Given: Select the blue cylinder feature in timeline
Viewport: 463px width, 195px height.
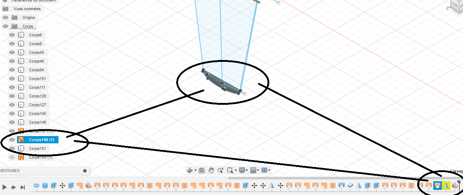Looking at the screenshot, I should (45, 186).
